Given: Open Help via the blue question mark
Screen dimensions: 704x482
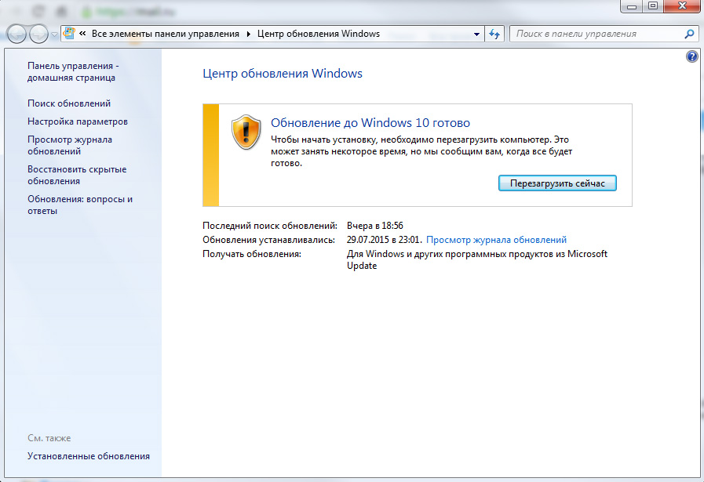Looking at the screenshot, I should tap(692, 56).
